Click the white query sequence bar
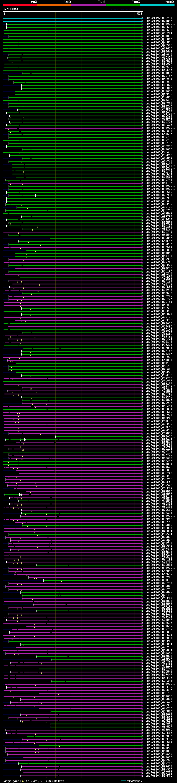 tap(73, 11)
